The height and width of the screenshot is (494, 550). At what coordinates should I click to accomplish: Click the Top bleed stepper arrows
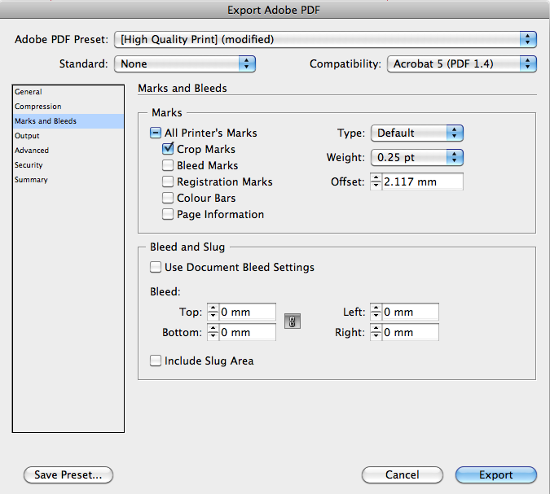point(213,312)
